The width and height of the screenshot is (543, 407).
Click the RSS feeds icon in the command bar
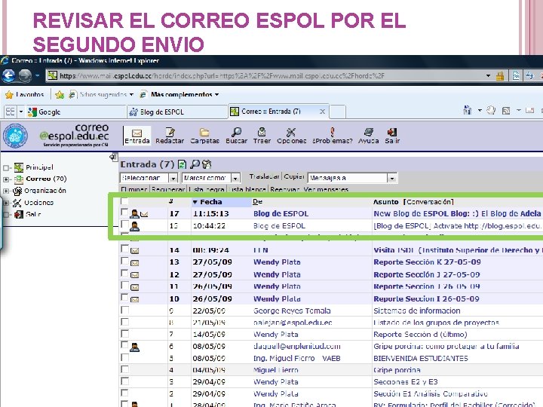(x=506, y=111)
